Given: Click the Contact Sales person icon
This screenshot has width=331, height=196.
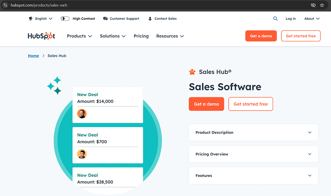Looking at the screenshot, I should tap(150, 19).
